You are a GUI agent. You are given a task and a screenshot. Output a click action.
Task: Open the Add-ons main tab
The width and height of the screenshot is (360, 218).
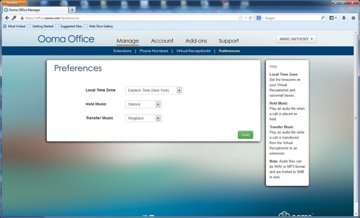(196, 41)
